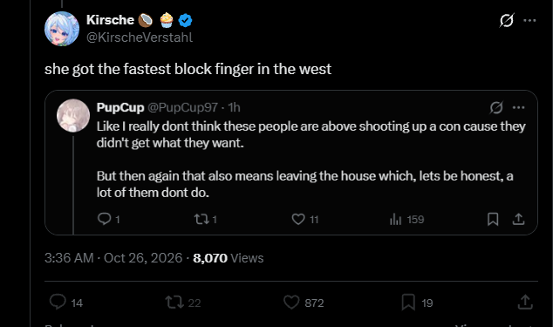Click the Grok icon on the quoted PupCup post

coord(496,107)
